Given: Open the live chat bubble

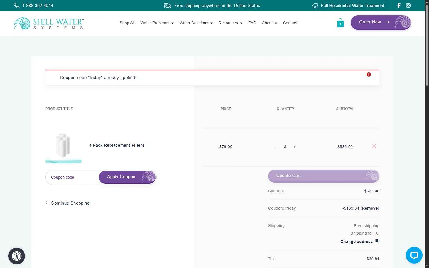Looking at the screenshot, I should [x=414, y=255].
